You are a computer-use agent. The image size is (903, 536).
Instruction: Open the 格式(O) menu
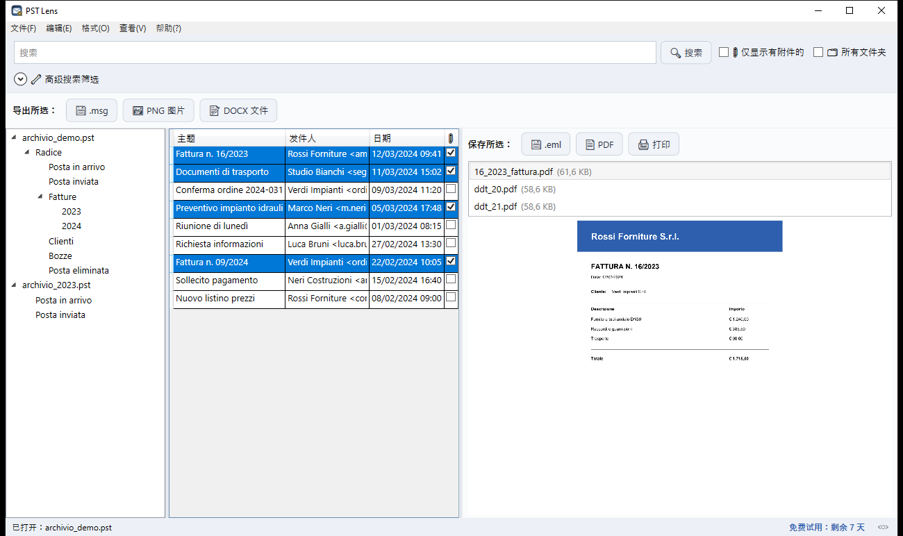point(96,28)
